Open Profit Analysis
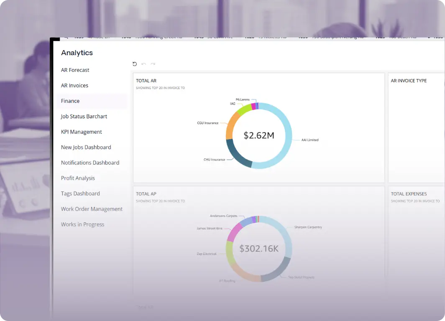Viewport: 445px width, 321px height. click(77, 178)
